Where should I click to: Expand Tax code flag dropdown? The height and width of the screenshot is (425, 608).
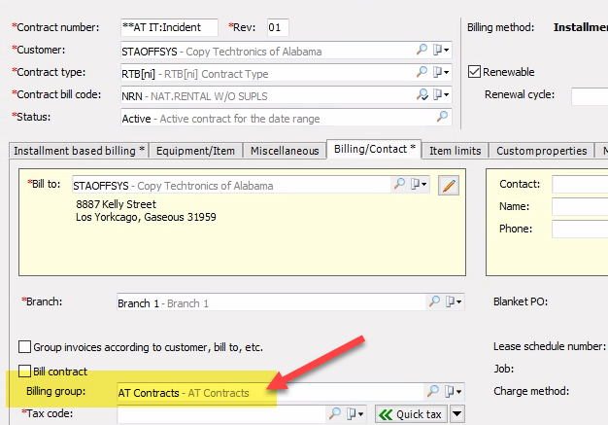click(x=355, y=414)
